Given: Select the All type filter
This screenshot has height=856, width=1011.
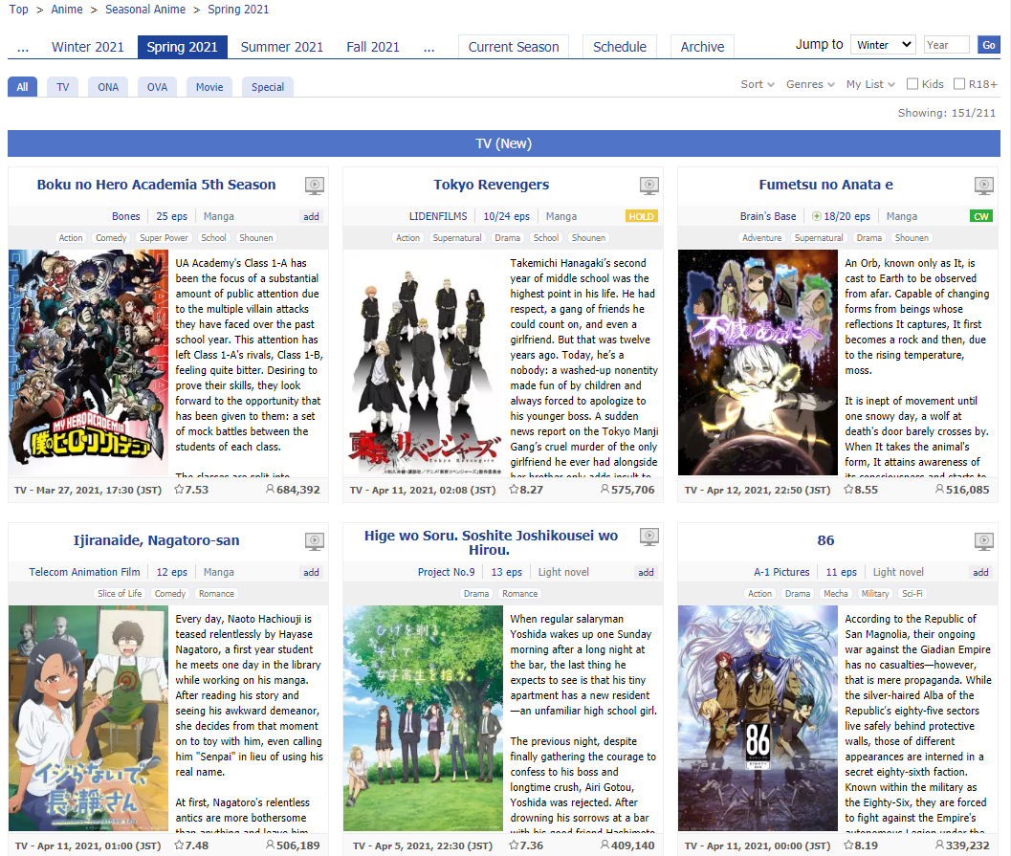Looking at the screenshot, I should point(22,87).
